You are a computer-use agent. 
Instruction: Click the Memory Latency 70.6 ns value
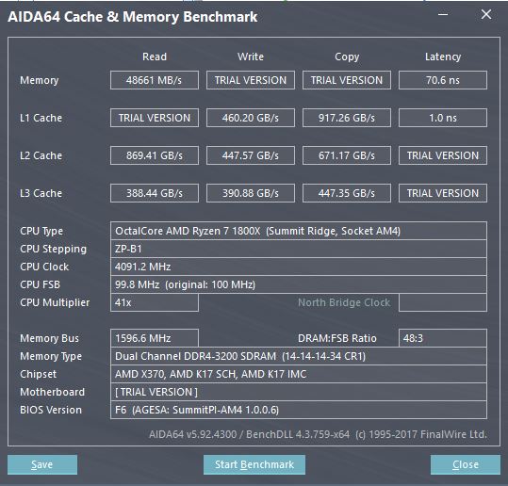443,80
